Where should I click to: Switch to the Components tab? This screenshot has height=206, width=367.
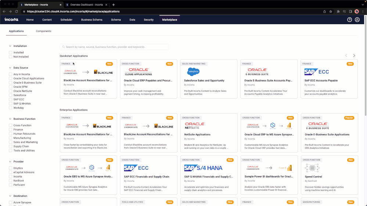(43, 31)
